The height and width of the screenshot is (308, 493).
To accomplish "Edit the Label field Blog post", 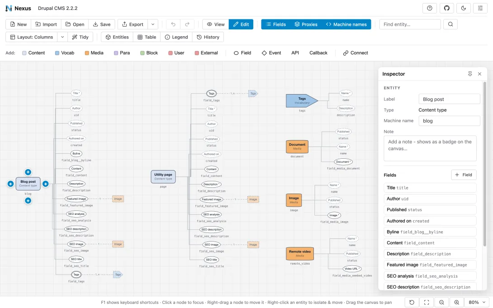I will click(x=449, y=99).
